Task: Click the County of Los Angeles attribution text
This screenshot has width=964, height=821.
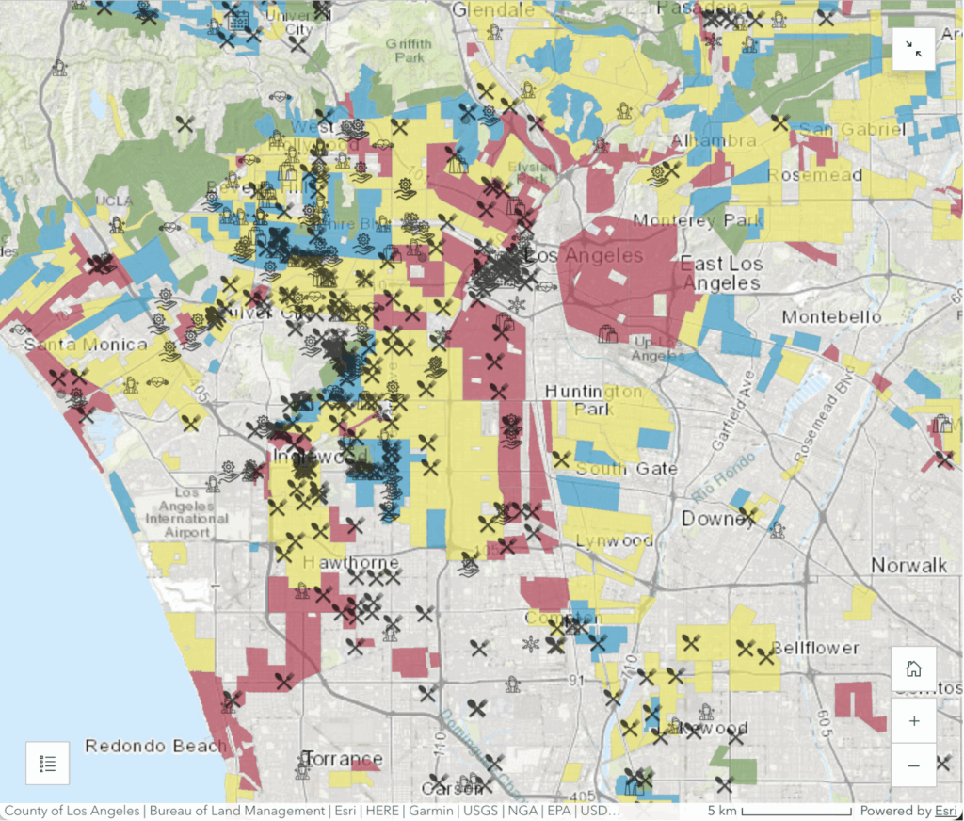Action: pos(72,811)
